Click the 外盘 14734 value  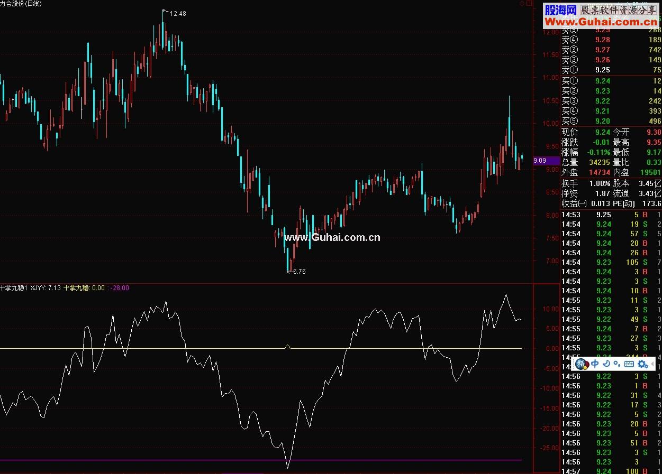click(x=600, y=172)
